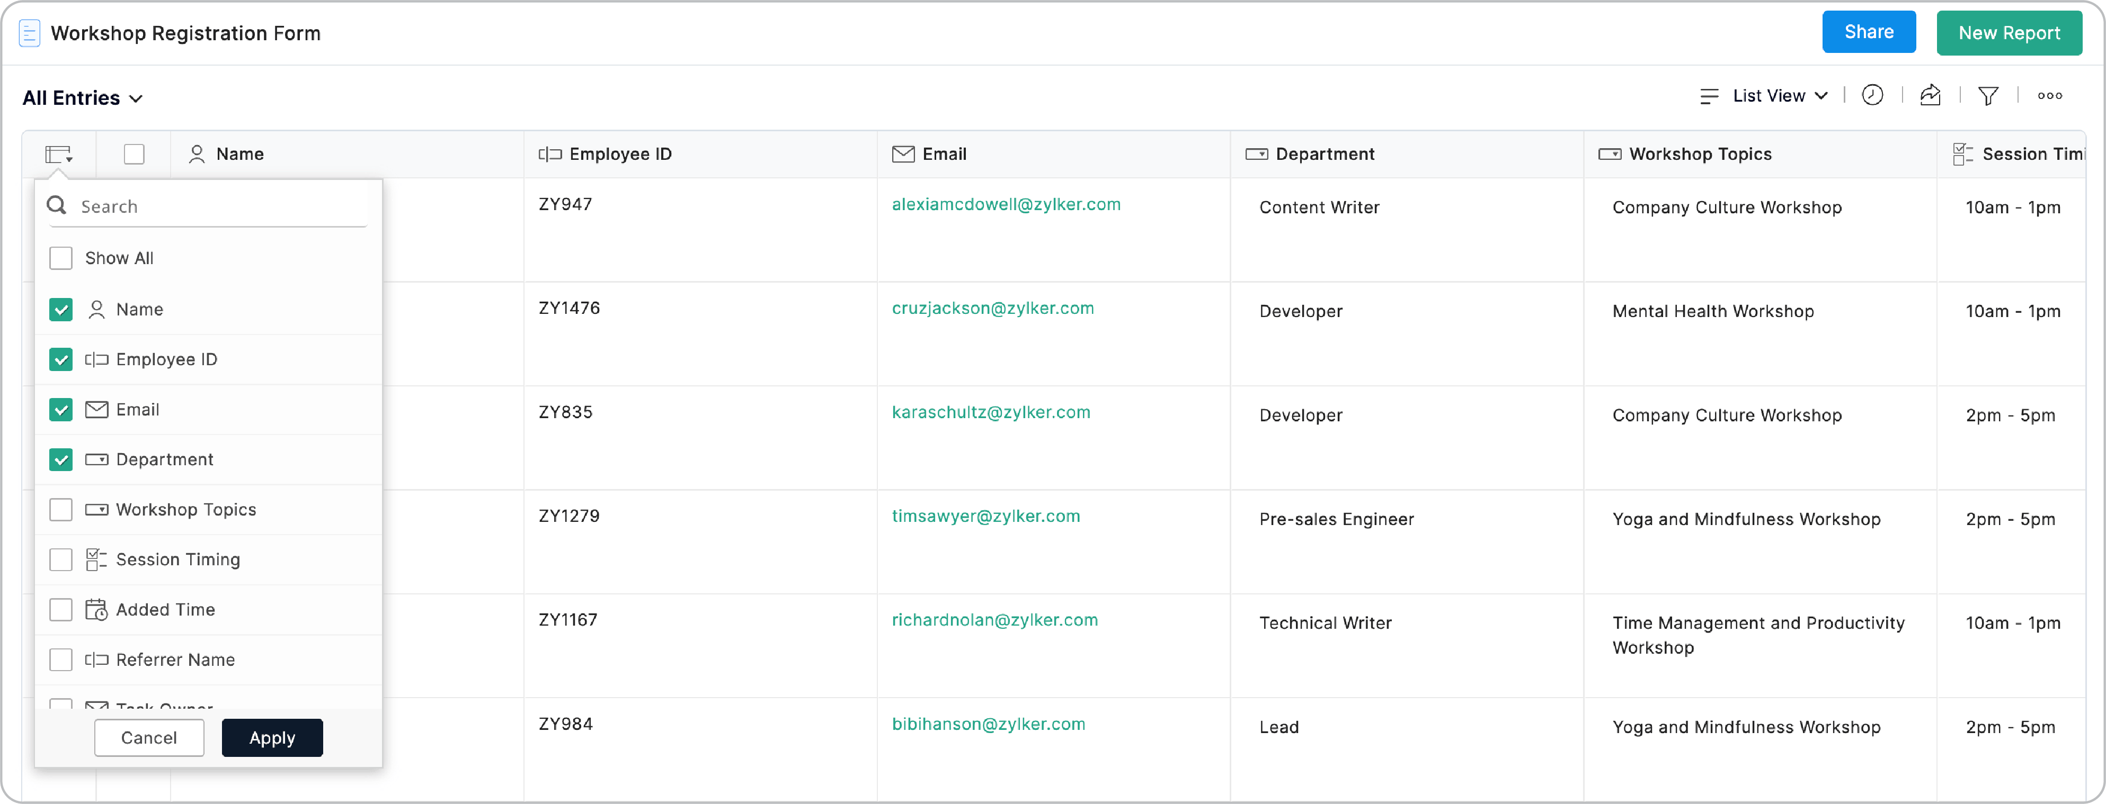Click the List View lines icon
The width and height of the screenshot is (2106, 804).
1709,96
